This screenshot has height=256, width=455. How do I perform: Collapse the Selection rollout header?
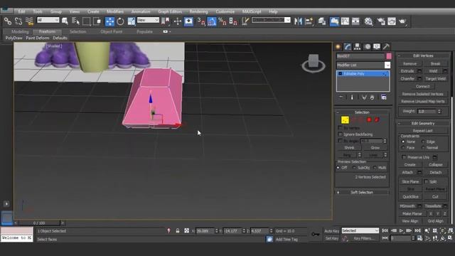point(362,112)
